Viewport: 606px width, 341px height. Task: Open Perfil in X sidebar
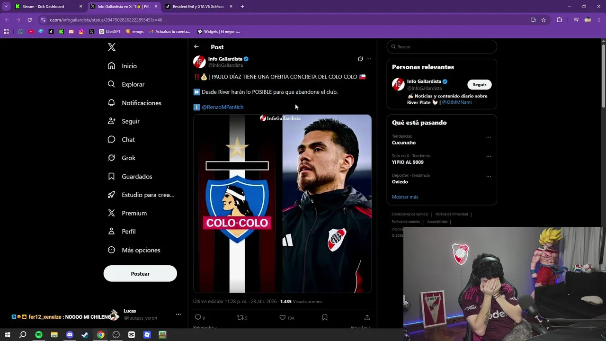[x=122, y=232]
